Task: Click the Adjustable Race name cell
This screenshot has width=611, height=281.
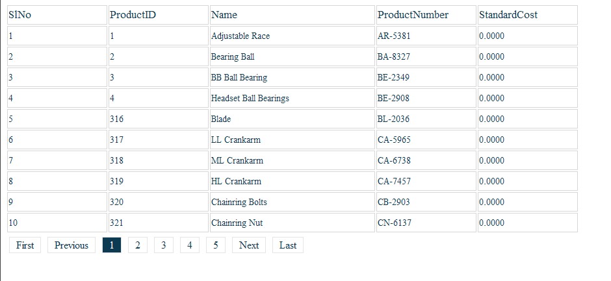Action: pos(240,36)
